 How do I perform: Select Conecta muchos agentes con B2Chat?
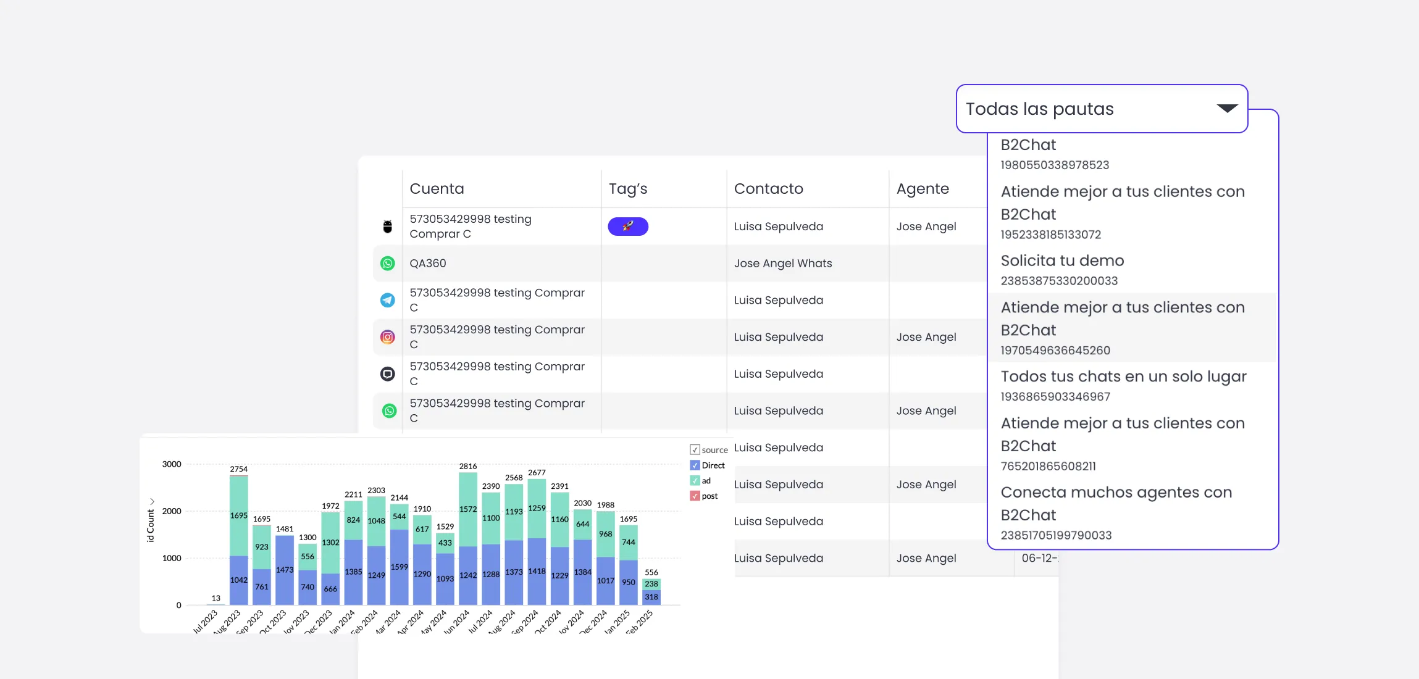point(1132,512)
